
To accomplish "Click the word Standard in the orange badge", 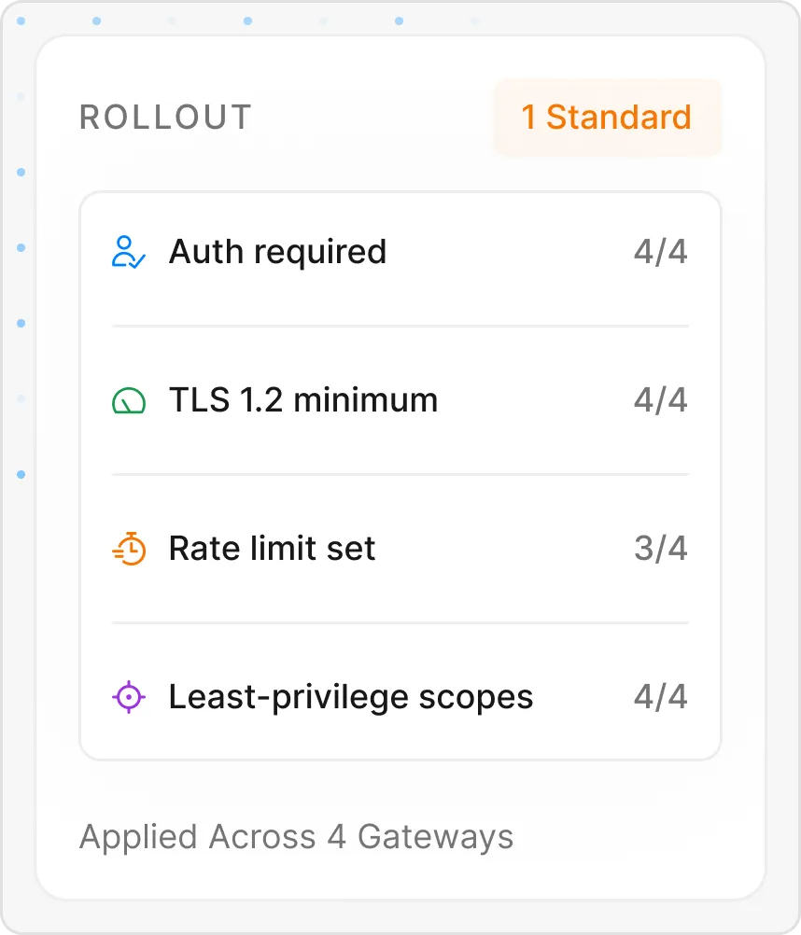I will click(x=619, y=117).
